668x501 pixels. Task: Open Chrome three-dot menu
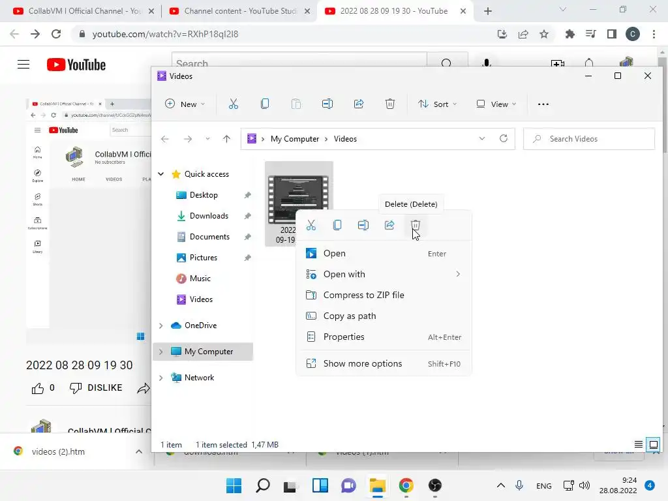click(x=654, y=34)
